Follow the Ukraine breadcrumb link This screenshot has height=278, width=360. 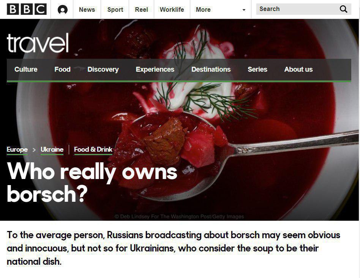click(52, 150)
